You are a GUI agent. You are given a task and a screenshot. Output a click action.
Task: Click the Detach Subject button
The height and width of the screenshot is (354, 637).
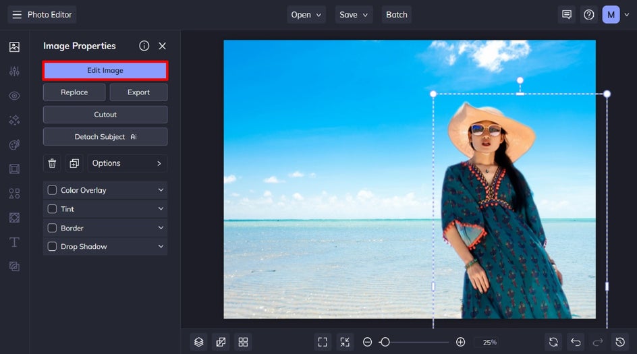(105, 137)
